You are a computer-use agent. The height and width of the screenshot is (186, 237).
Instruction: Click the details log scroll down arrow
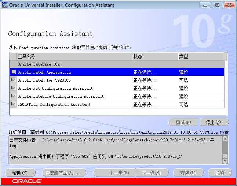coord(225,161)
